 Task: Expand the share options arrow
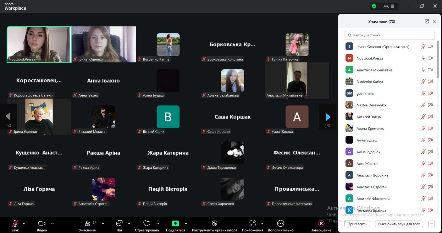tap(186, 223)
